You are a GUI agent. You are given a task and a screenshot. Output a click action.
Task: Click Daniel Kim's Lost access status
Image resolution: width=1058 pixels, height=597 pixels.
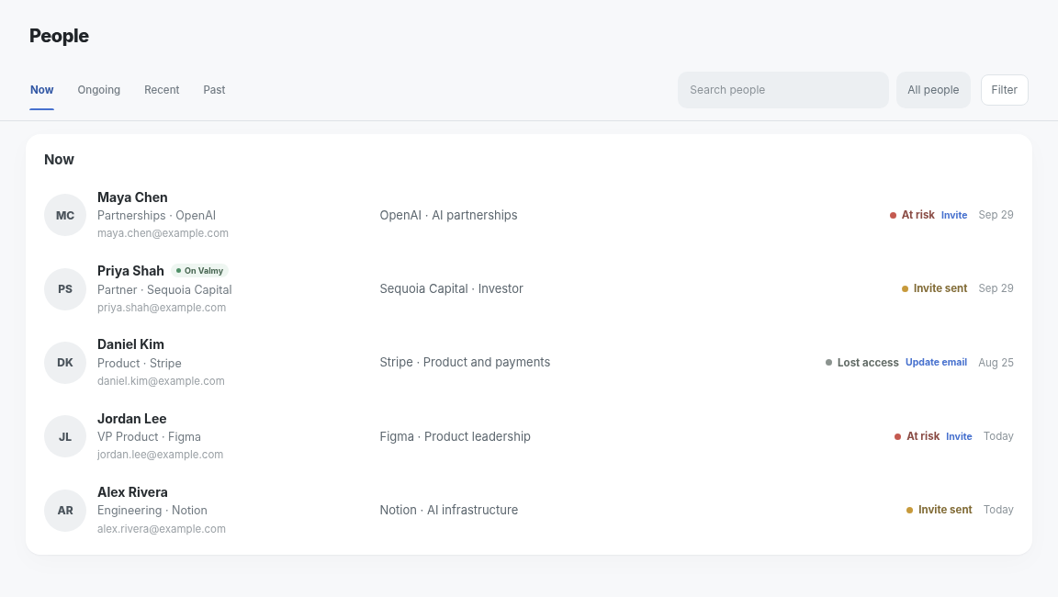point(861,362)
